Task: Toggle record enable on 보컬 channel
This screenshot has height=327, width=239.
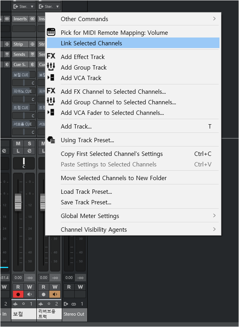Action: pyautogui.click(x=18, y=295)
